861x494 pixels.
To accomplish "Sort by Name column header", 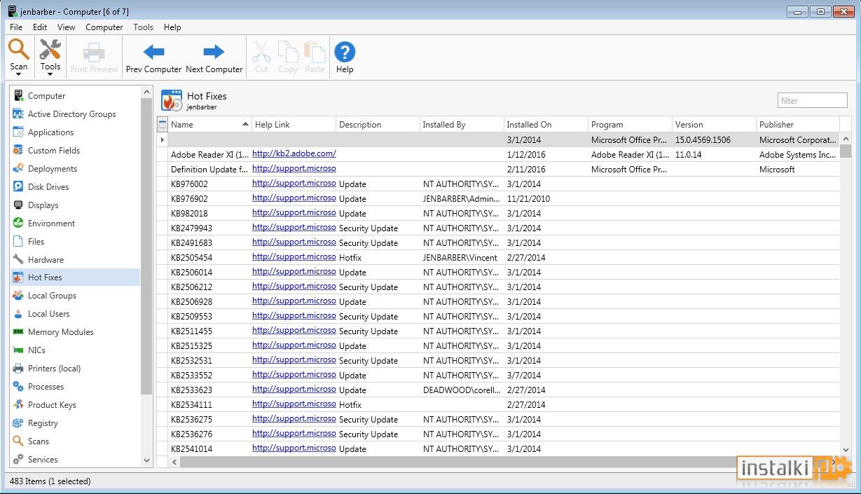I will [x=210, y=125].
